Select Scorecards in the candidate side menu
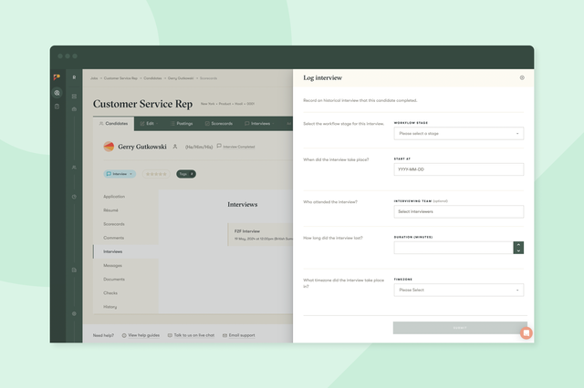This screenshot has height=388, width=584. (115, 223)
